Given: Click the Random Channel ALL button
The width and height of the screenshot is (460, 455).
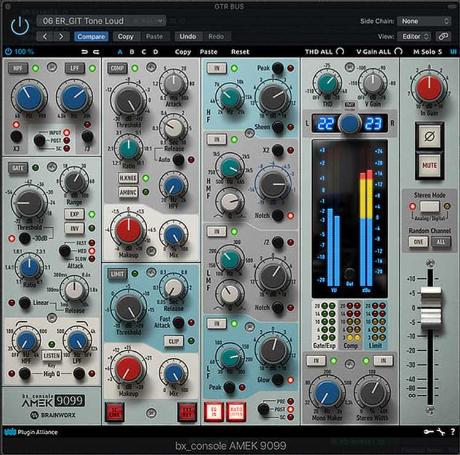Looking at the screenshot, I should (440, 242).
